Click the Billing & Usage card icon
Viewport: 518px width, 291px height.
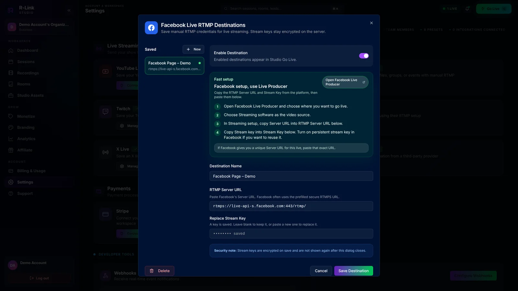[11, 171]
